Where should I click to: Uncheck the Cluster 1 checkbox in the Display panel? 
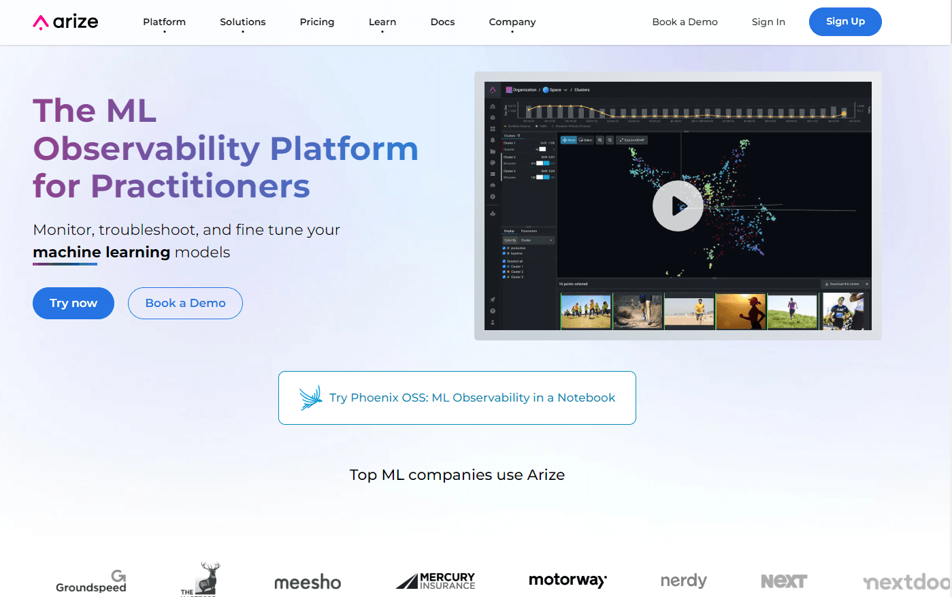pos(504,266)
